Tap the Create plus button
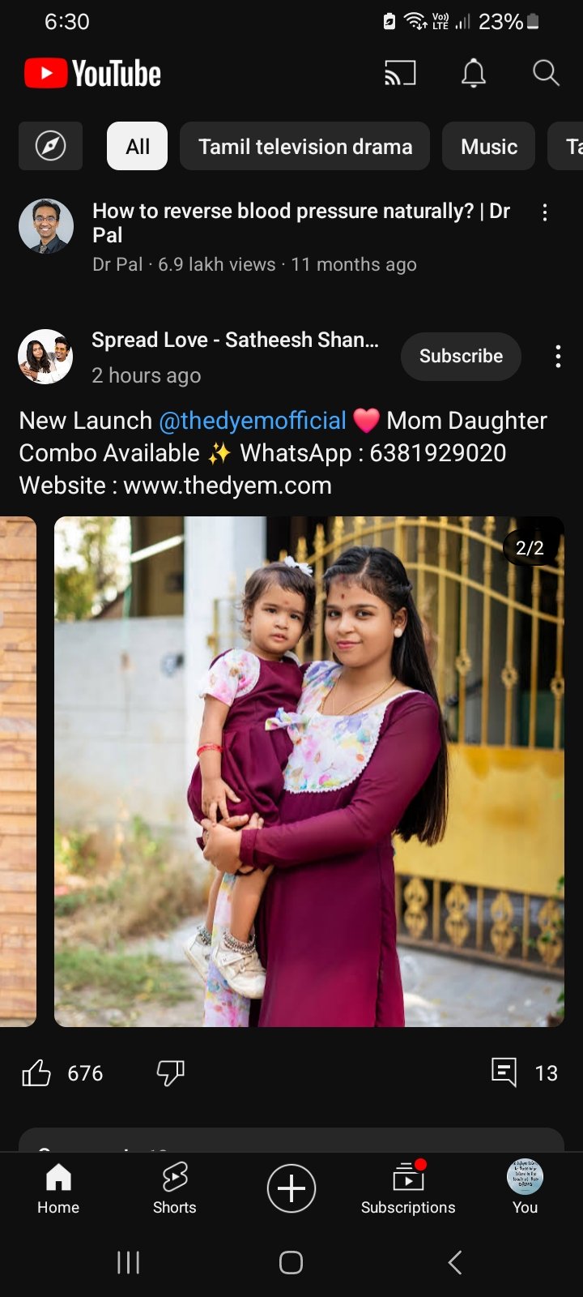The image size is (583, 1297). [291, 1188]
